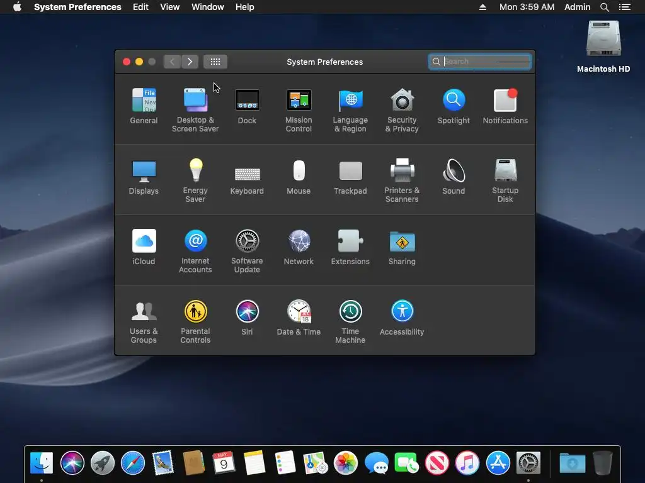Open Spotlight preferences pane

(x=454, y=106)
